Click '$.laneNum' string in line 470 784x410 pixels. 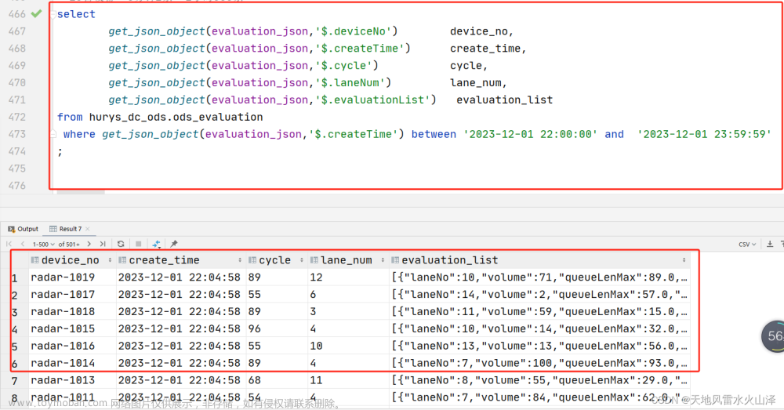click(x=350, y=82)
